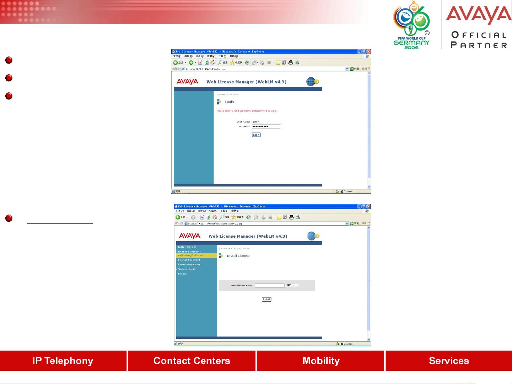Screen dimensions: 512x384
Task: Open 查看 menu in the Login browser window
Action: point(200,56)
